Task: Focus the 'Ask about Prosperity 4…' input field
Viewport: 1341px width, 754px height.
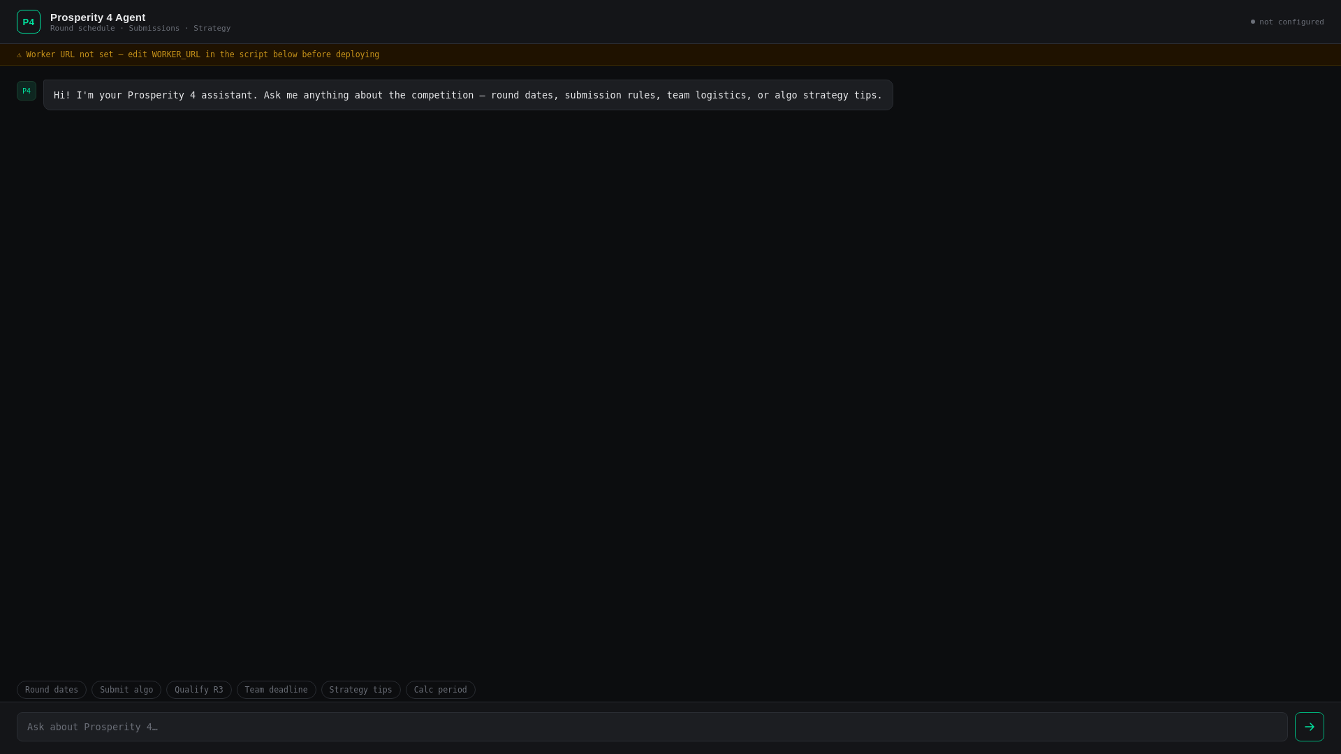Action: click(652, 727)
